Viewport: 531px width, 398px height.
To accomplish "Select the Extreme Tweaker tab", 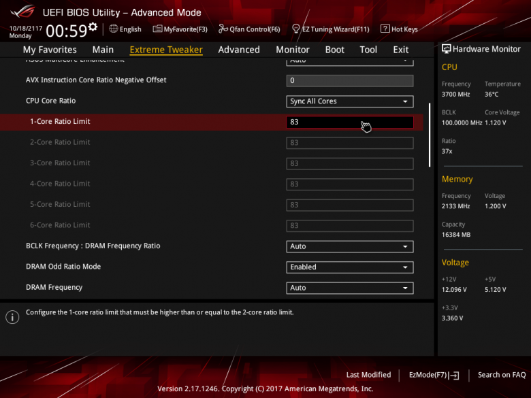I will (166, 50).
